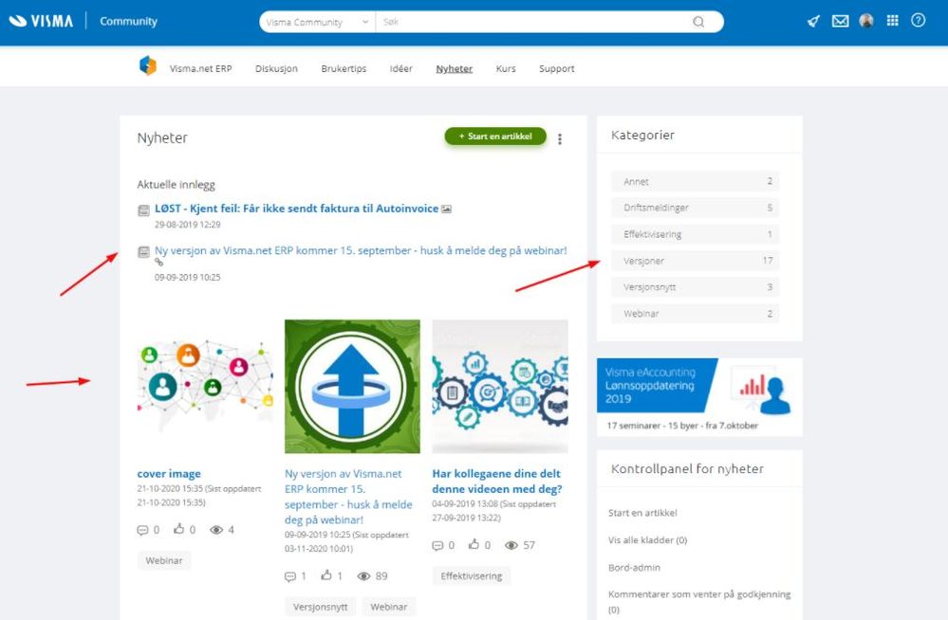
Task: Click the Visma logo in header
Action: pyautogui.click(x=41, y=21)
